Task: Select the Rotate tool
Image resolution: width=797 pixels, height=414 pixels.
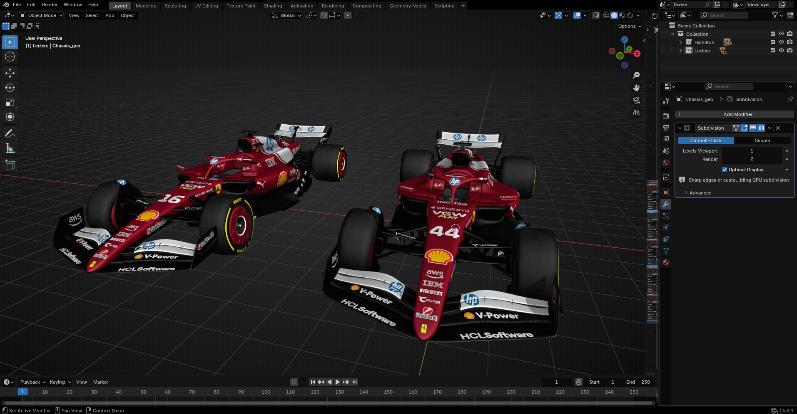Action: click(10, 88)
